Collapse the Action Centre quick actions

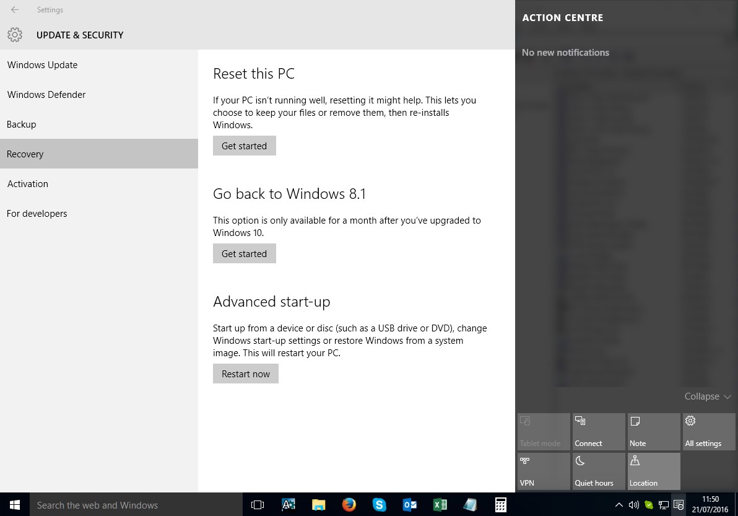(708, 396)
